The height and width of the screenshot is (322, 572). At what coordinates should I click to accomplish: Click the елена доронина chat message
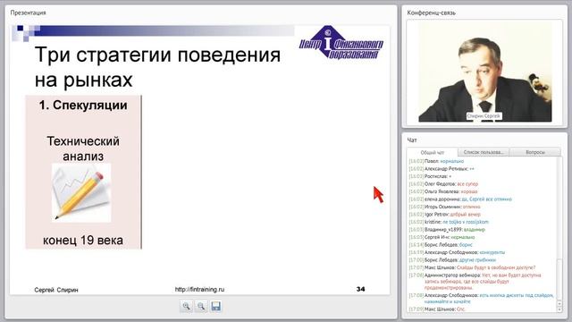coord(460,199)
